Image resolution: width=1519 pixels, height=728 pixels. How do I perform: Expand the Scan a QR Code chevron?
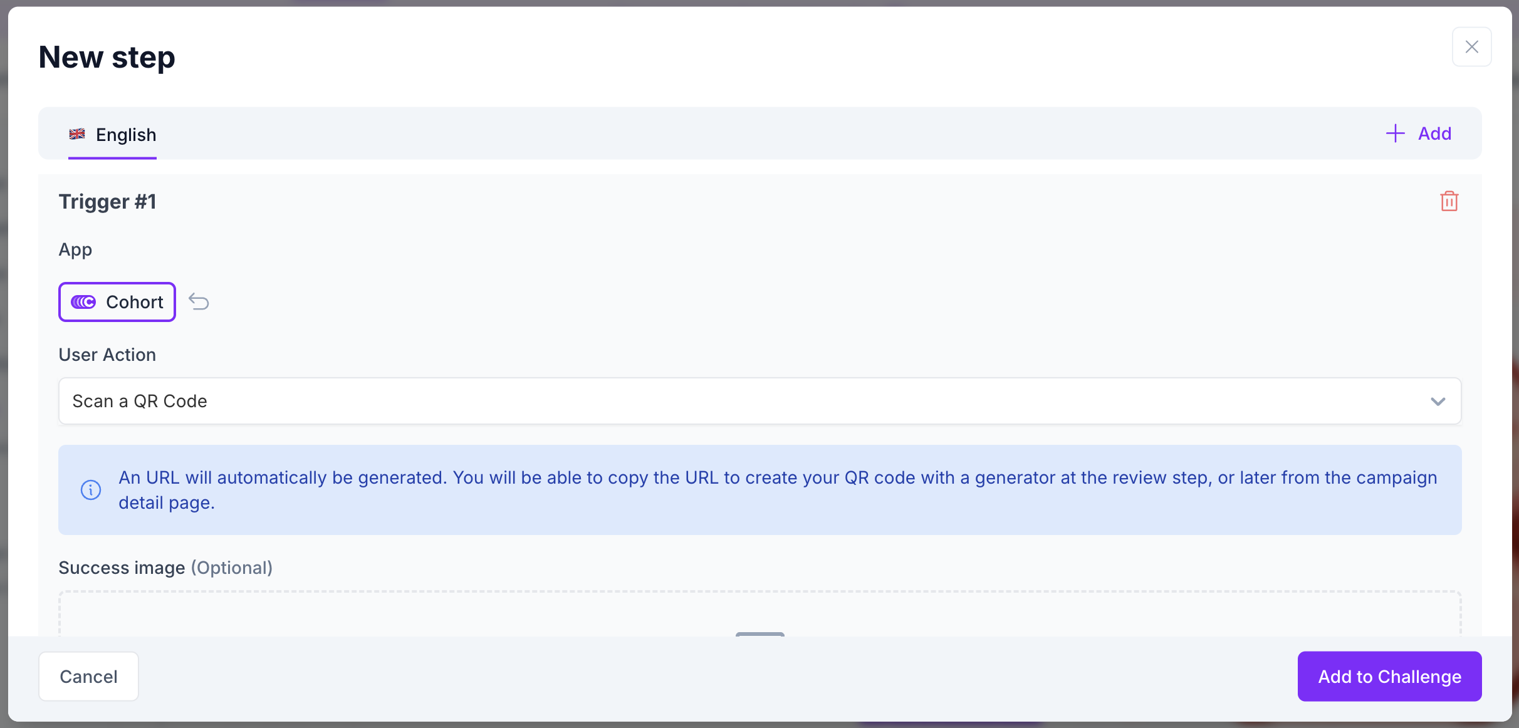(x=1438, y=402)
